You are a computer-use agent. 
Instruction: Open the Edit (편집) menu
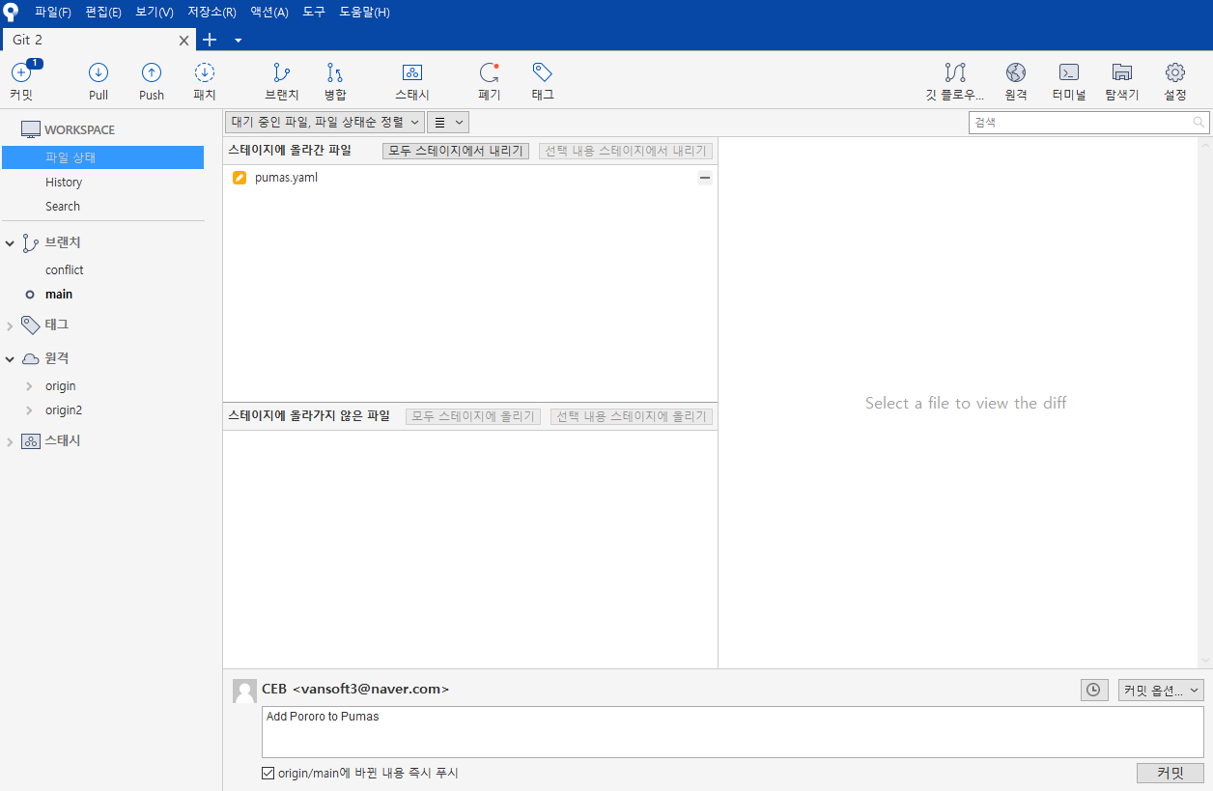click(103, 12)
